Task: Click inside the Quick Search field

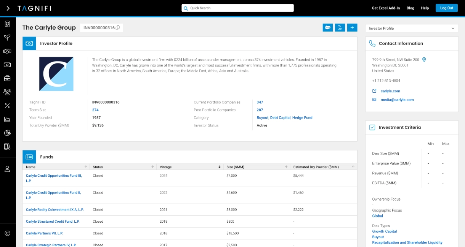Action: click(x=238, y=8)
